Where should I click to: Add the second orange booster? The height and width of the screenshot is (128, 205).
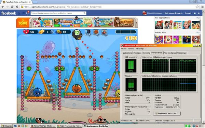pos(96,32)
